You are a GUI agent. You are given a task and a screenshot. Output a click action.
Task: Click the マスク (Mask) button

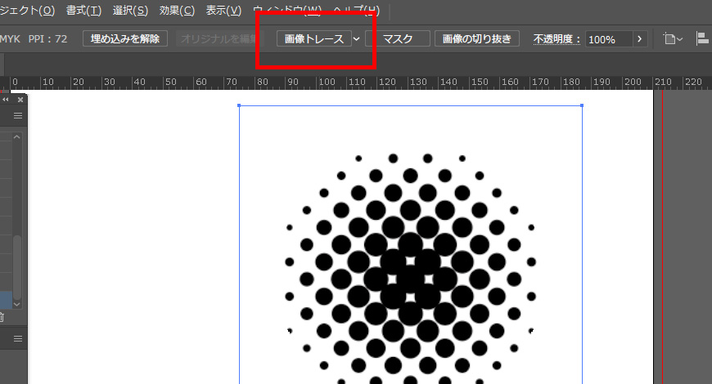pos(398,39)
